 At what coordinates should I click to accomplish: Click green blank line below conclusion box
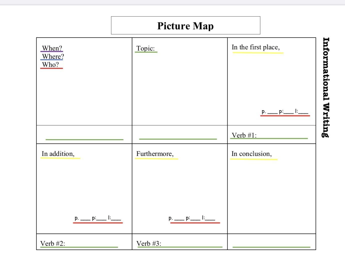[271, 246]
